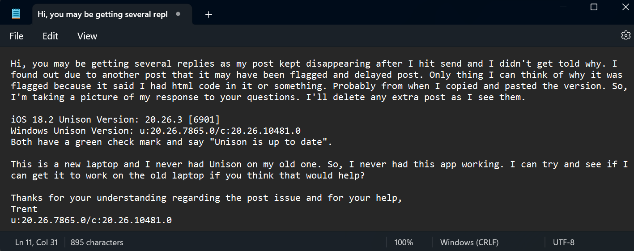The width and height of the screenshot is (634, 251).
Task: Open the View menu
Action: 87,36
